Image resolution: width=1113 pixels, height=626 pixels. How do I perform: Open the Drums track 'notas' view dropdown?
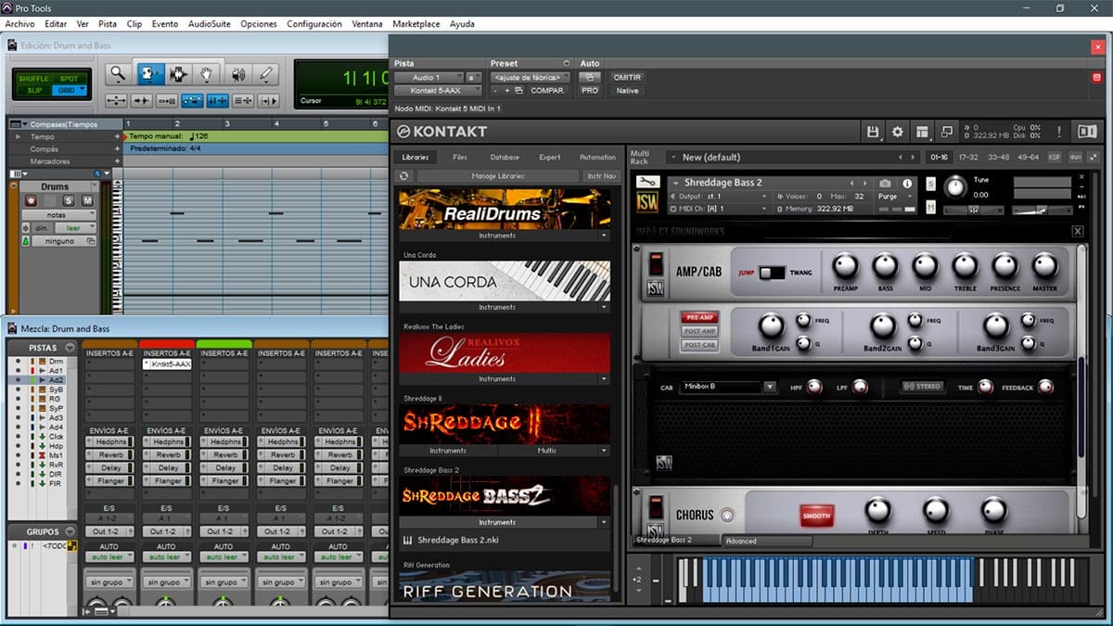click(58, 214)
